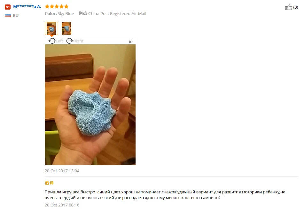
Task: Click the RU country code label
Action: 16,16
